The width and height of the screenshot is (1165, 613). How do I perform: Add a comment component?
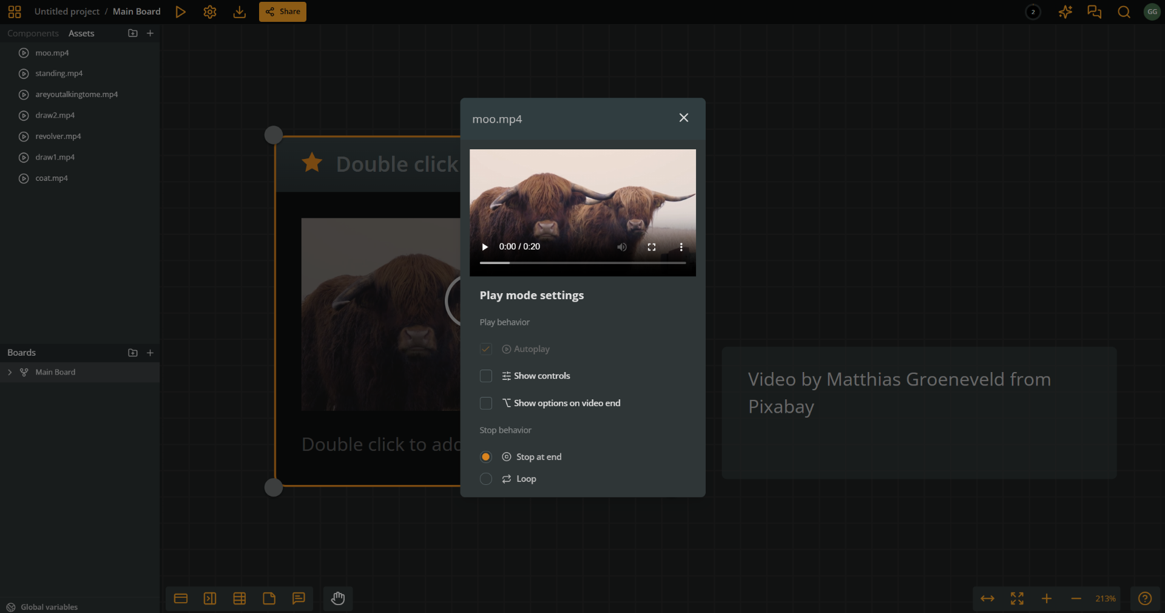pos(299,598)
